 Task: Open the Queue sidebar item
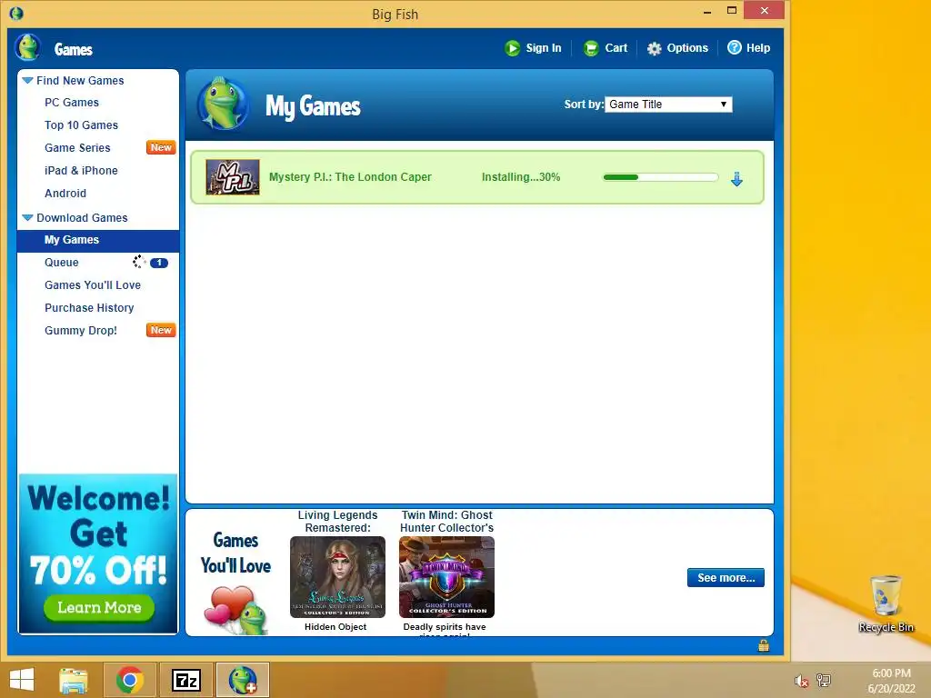[62, 263]
